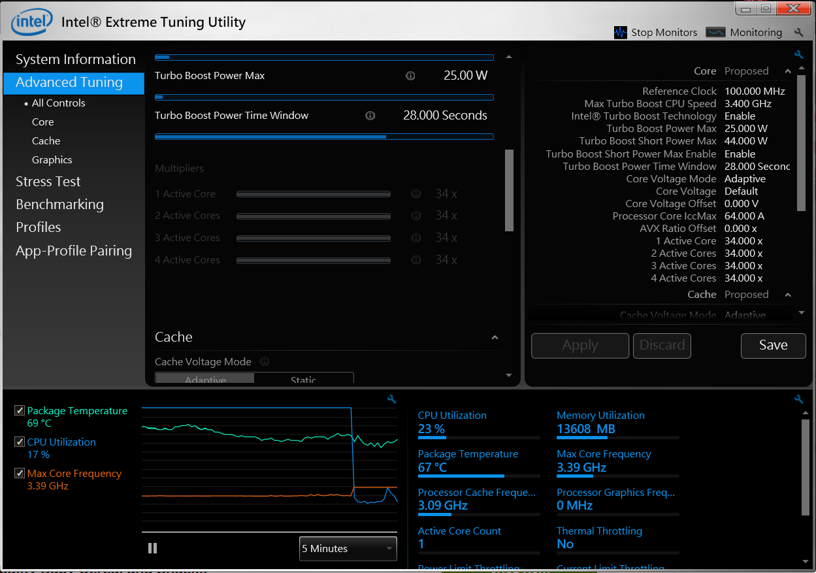The width and height of the screenshot is (816, 573).
Task: Click wrench icon above monitor statistics panel
Action: [798, 399]
